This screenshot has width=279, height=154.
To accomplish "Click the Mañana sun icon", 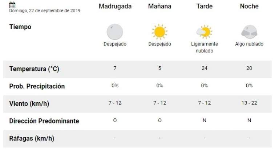I will tap(159, 32).
